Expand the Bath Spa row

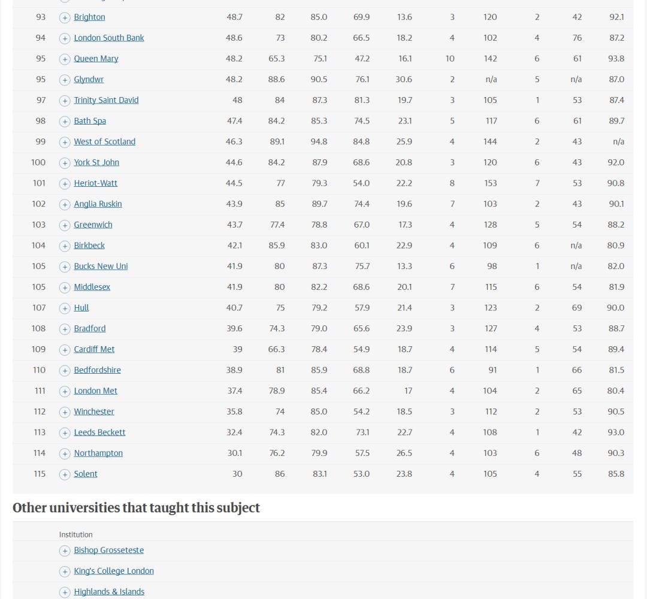pyautogui.click(x=64, y=121)
